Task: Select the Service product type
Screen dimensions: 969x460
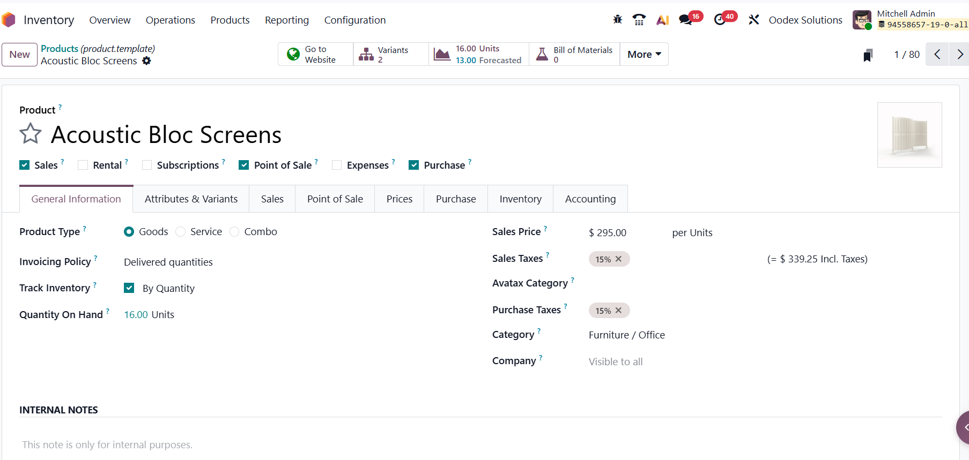Action: (x=181, y=232)
